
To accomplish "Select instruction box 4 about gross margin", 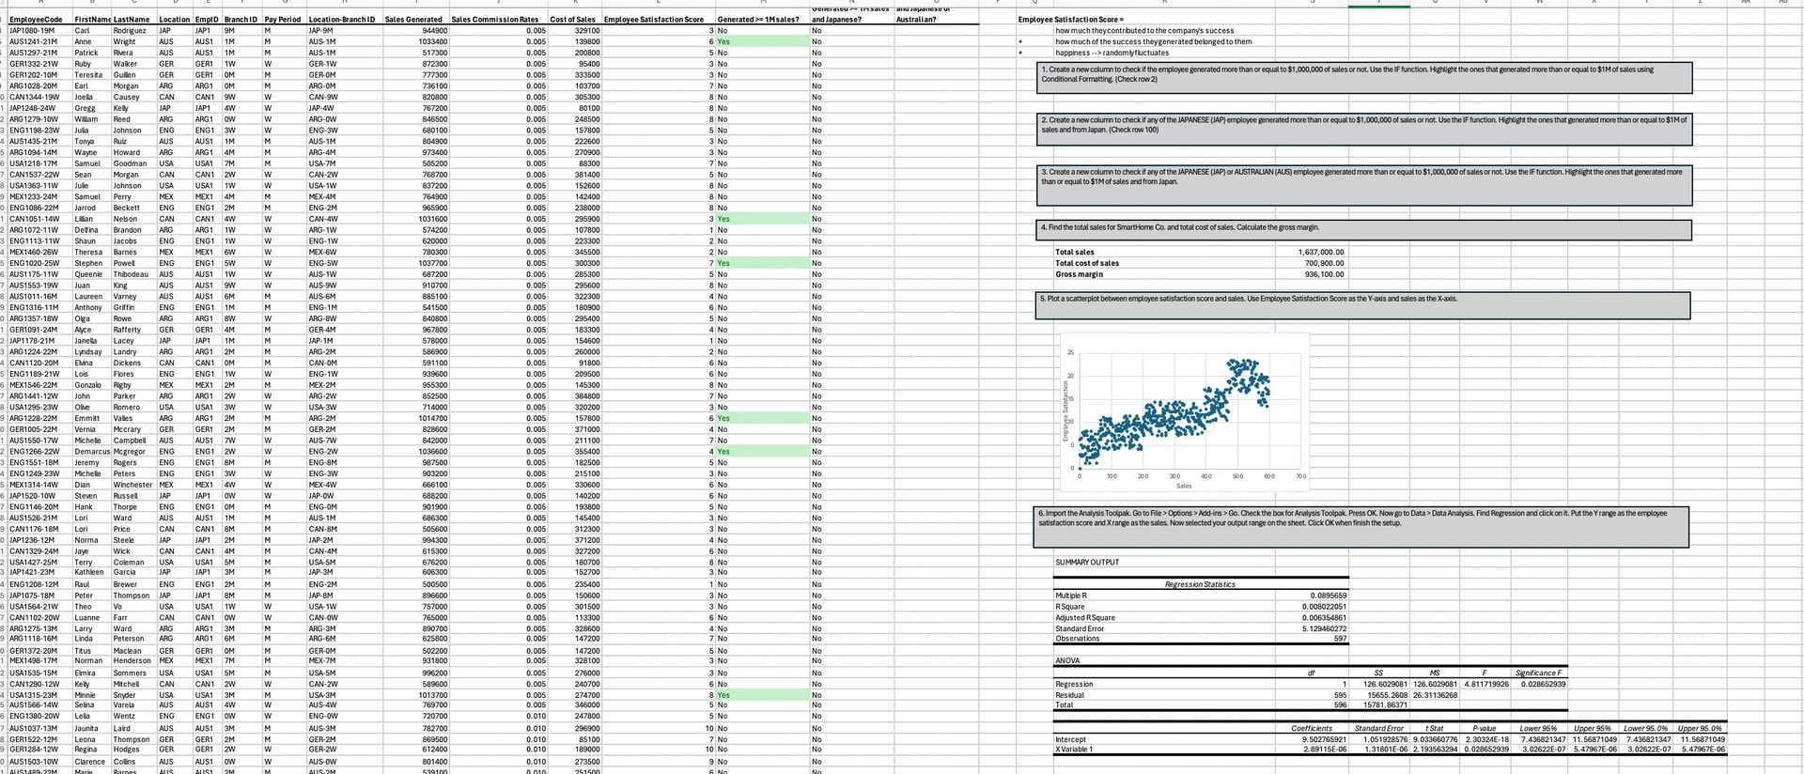I will [x=1365, y=230].
